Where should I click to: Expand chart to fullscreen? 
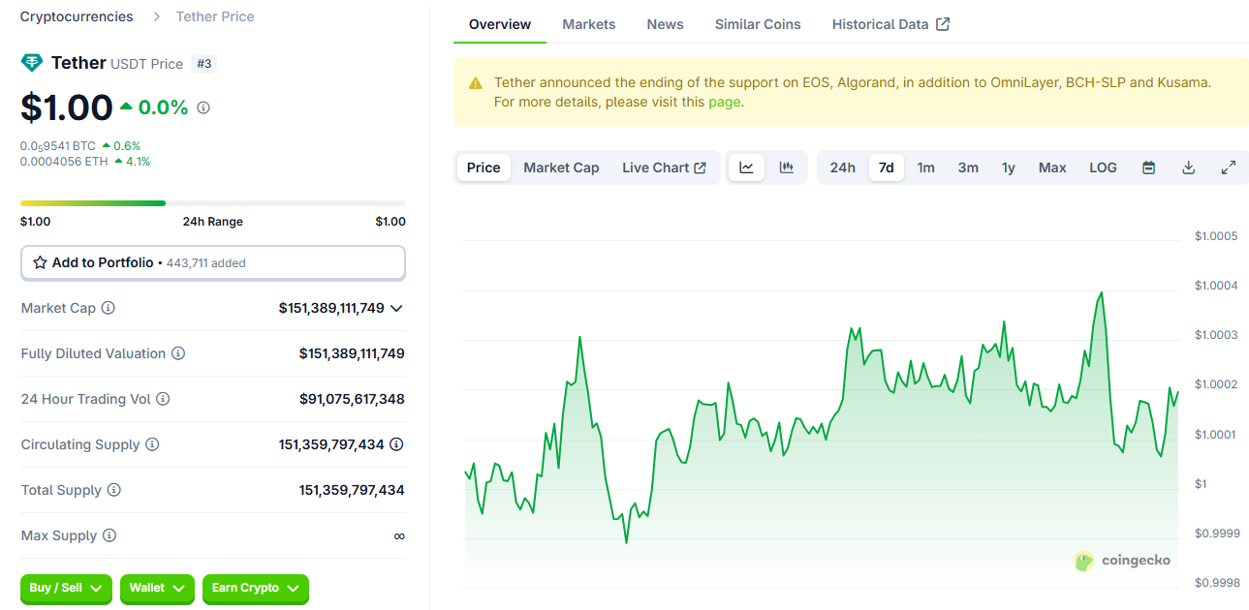coord(1228,168)
